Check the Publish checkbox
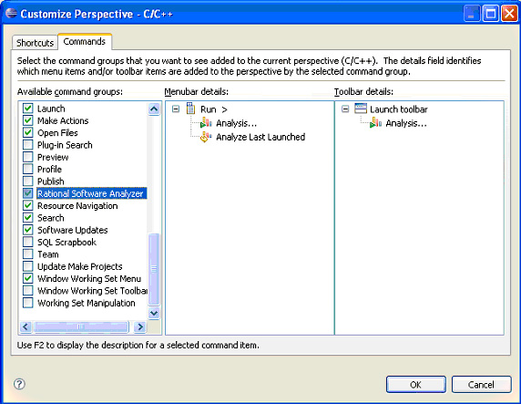521x404 pixels. (x=28, y=181)
